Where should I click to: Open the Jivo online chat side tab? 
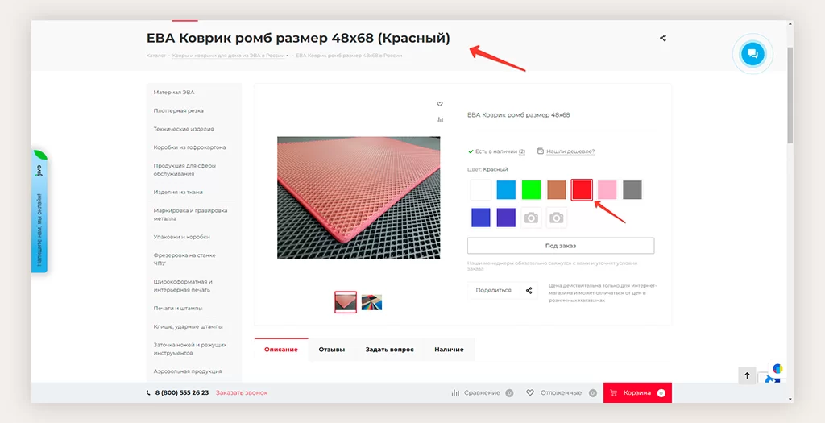coord(39,211)
